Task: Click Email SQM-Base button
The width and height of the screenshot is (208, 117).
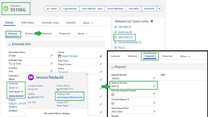Action: tap(115, 9)
